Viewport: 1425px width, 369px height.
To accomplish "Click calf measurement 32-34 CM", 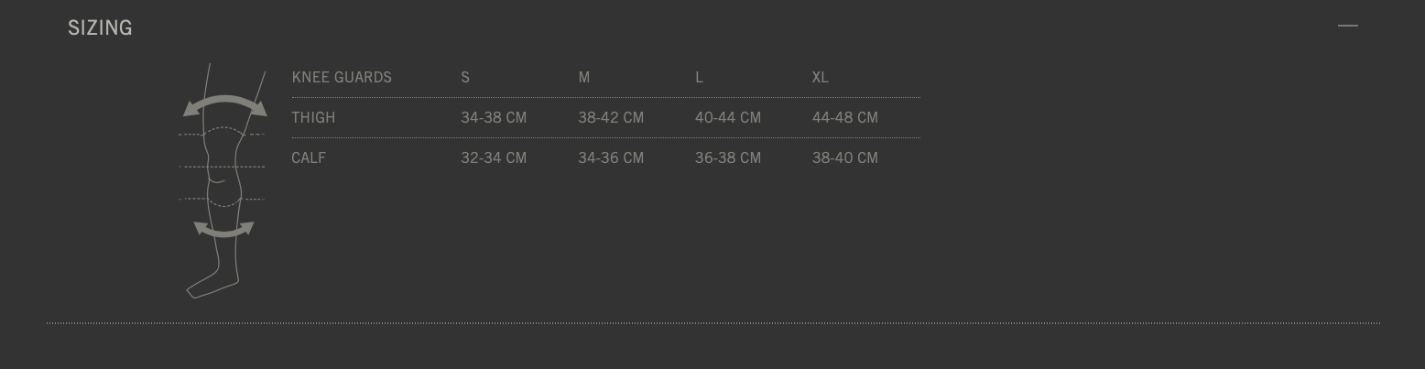I will pyautogui.click(x=494, y=158).
